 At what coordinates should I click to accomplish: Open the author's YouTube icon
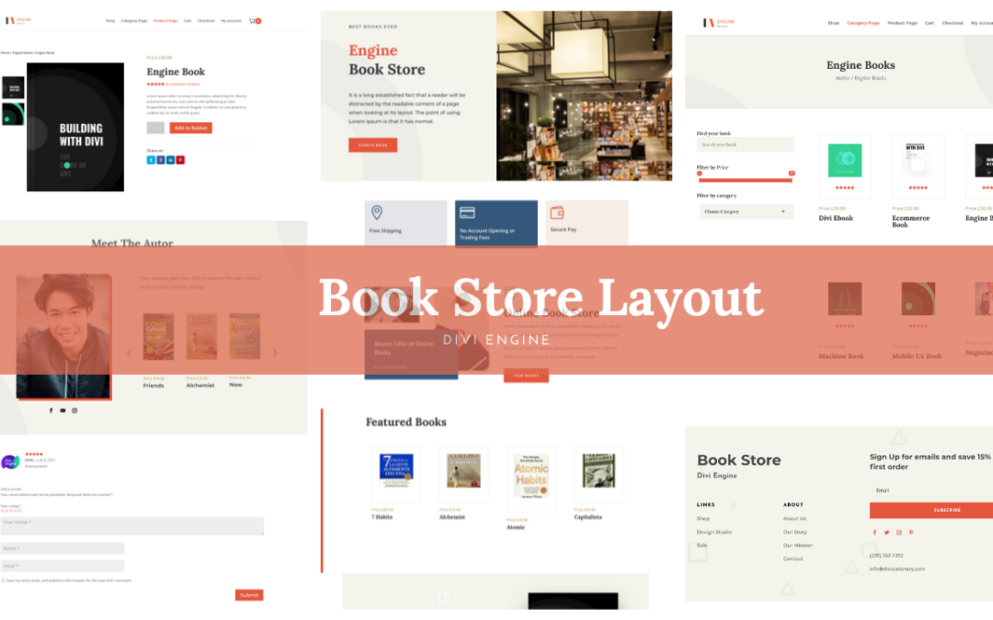(63, 411)
